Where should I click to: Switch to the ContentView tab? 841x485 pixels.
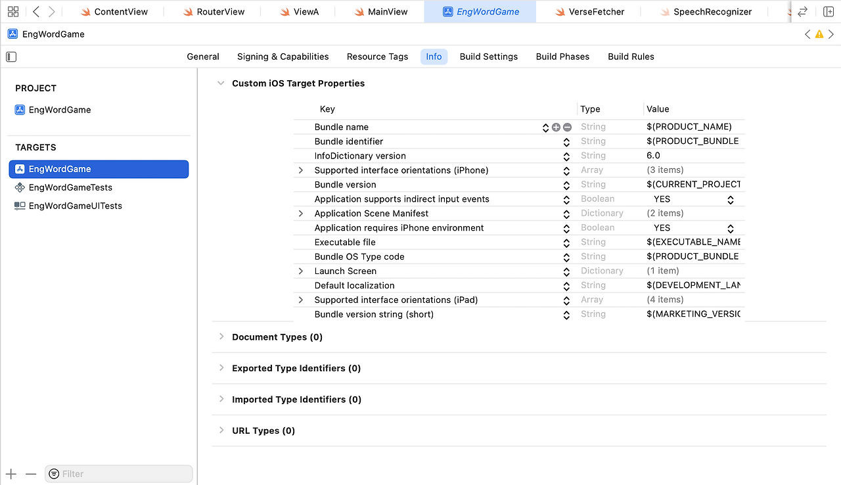pos(114,12)
